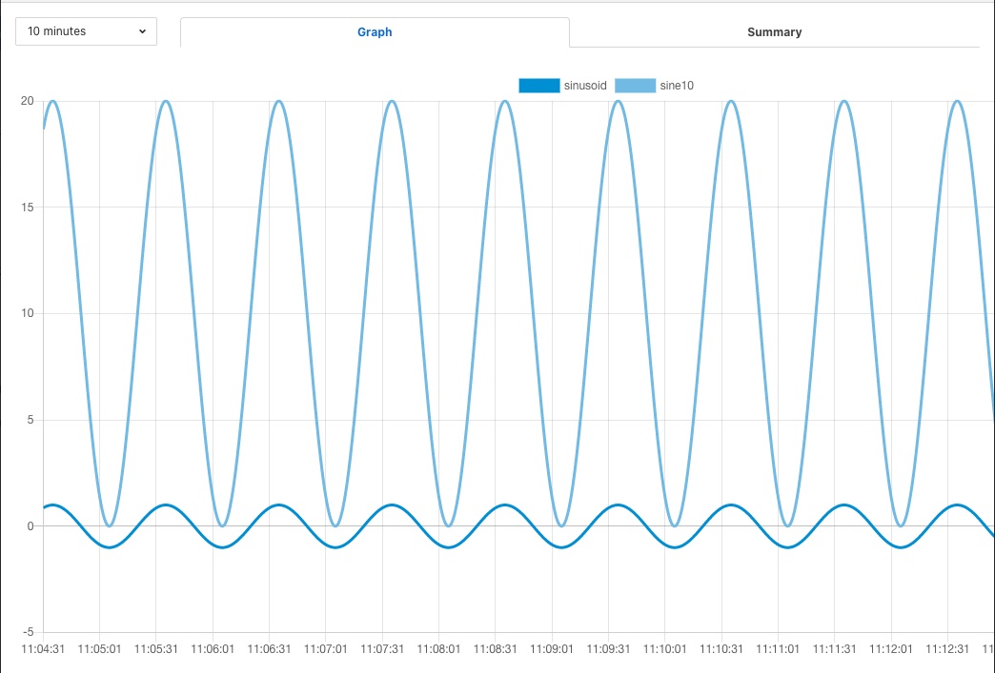This screenshot has height=673, width=995.
Task: Click the y-axis label reading -5
Action: pyautogui.click(x=29, y=632)
